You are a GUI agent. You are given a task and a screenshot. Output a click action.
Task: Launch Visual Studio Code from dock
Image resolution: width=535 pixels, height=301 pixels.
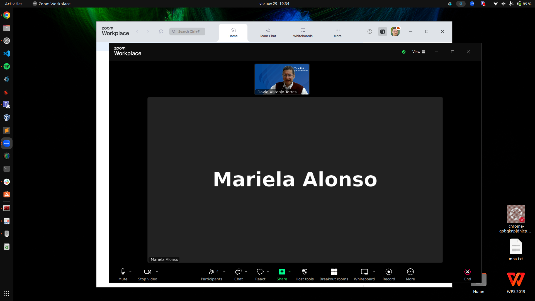[7, 54]
